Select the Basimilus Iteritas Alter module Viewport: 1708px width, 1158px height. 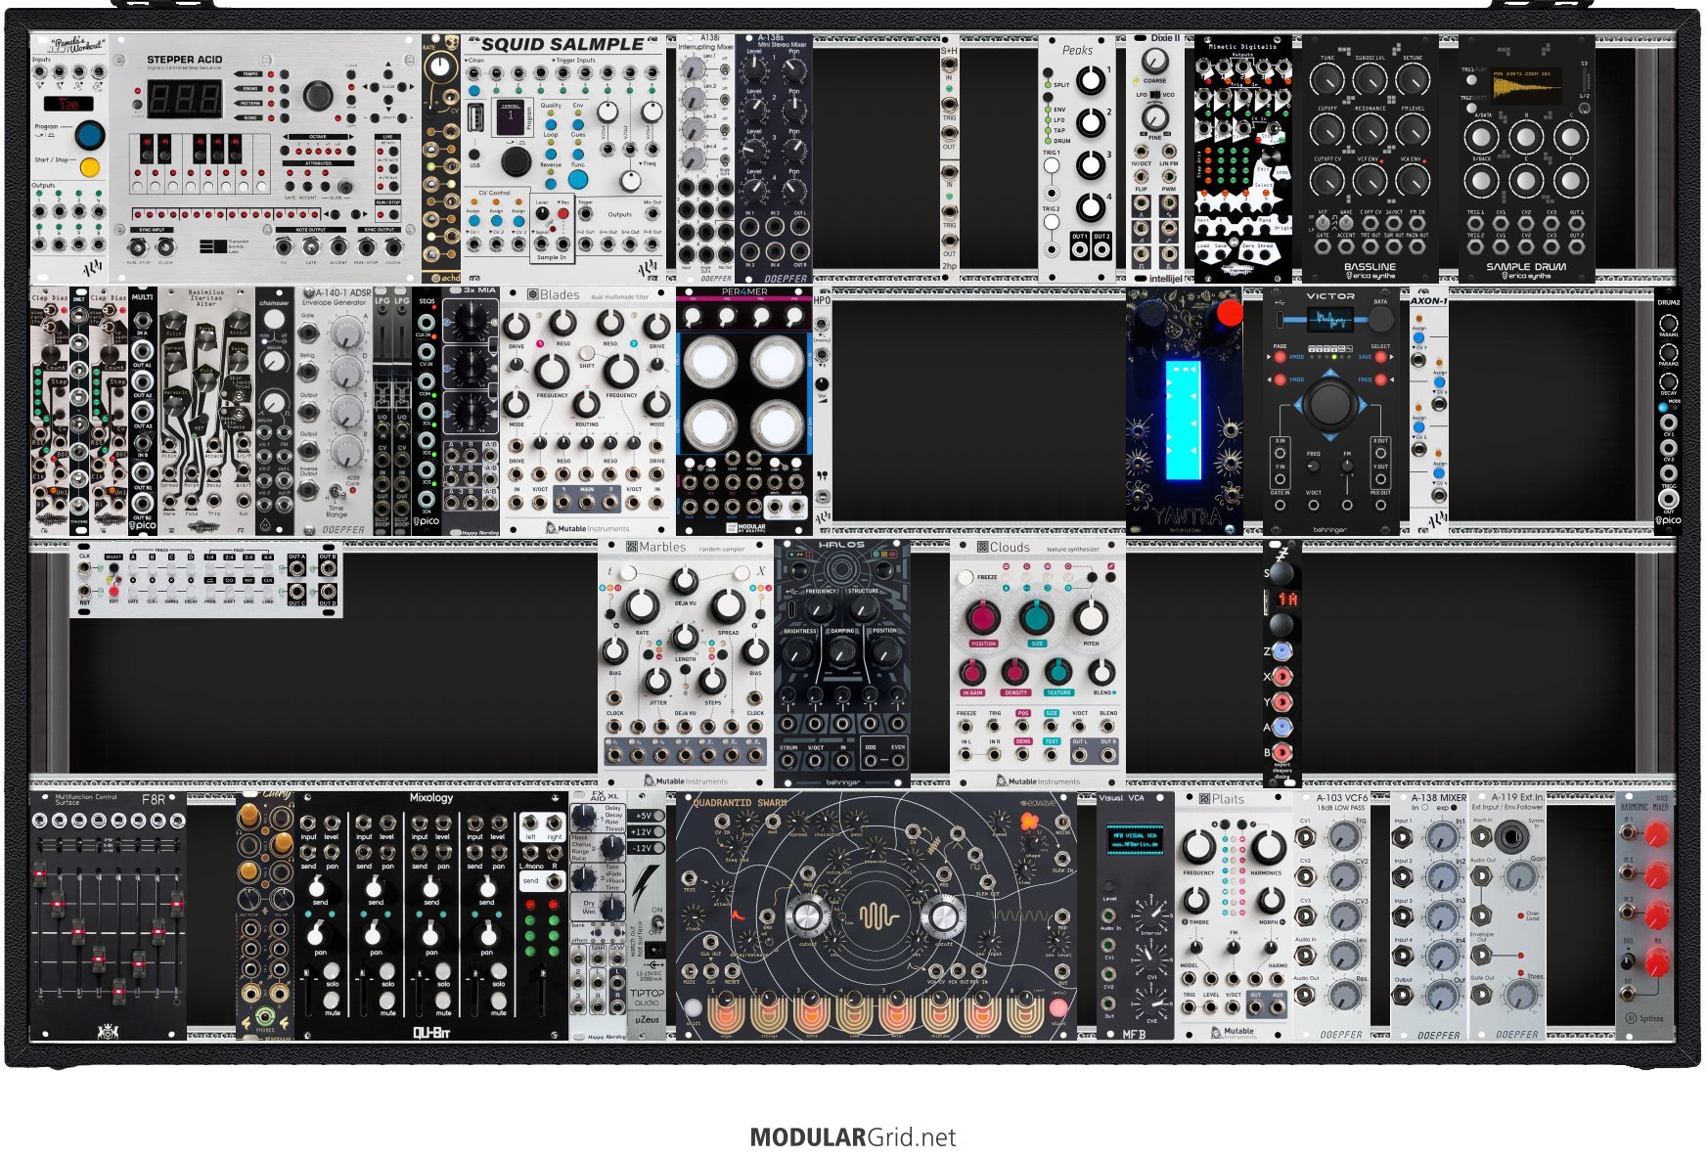206,411
